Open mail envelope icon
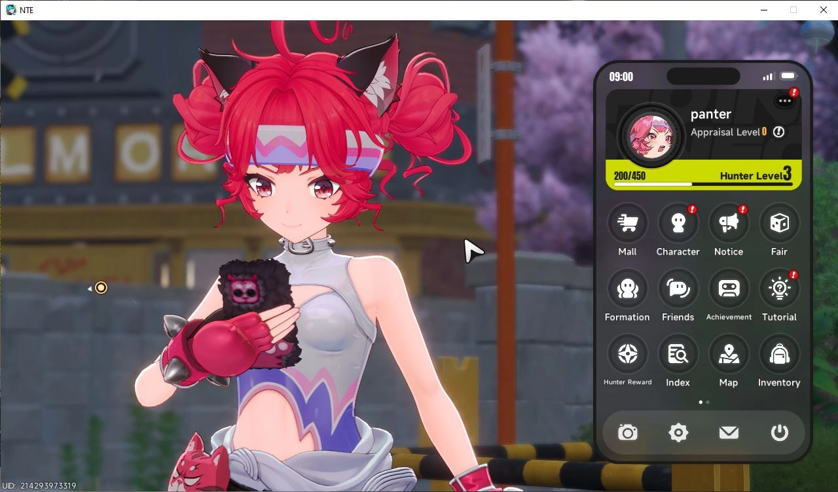 coord(729,432)
